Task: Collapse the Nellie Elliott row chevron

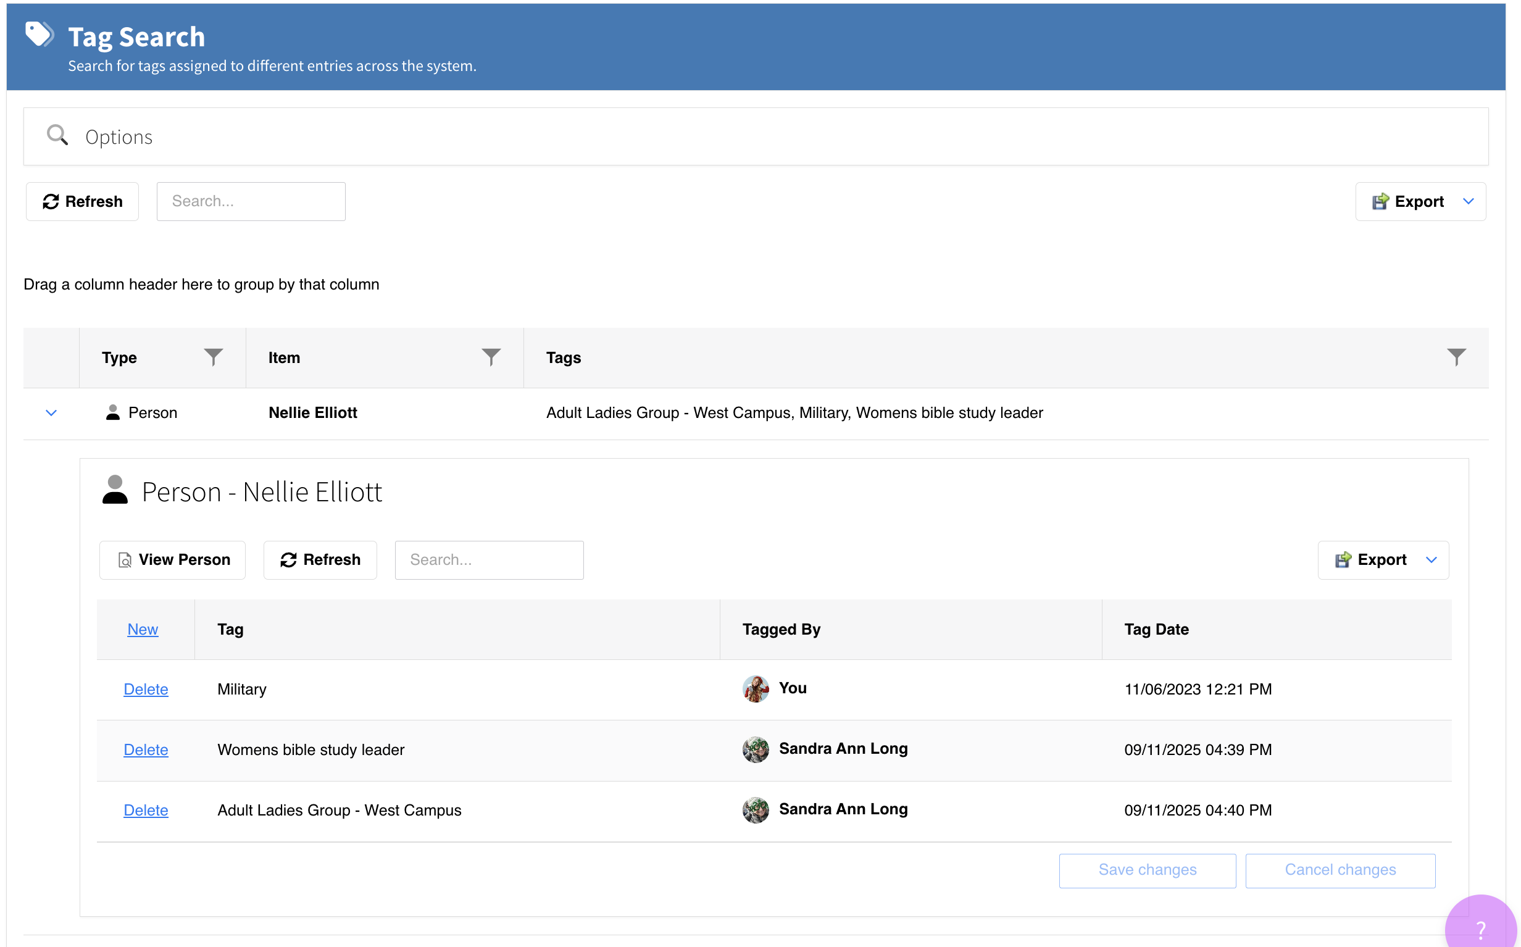Action: [51, 412]
